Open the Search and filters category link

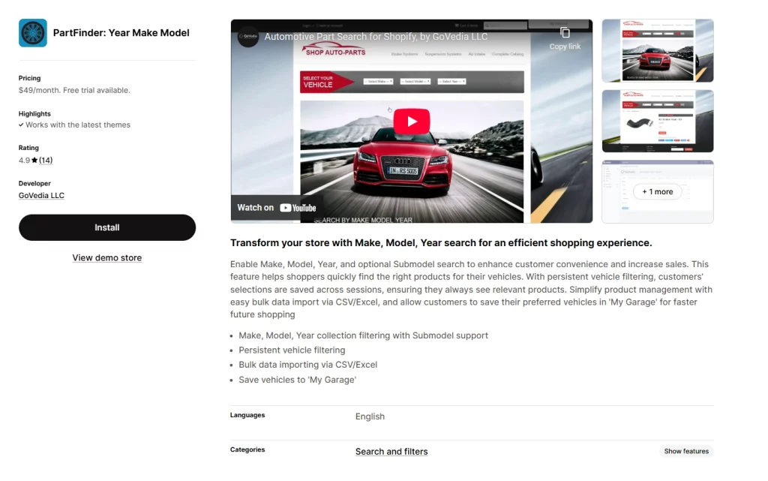point(391,452)
